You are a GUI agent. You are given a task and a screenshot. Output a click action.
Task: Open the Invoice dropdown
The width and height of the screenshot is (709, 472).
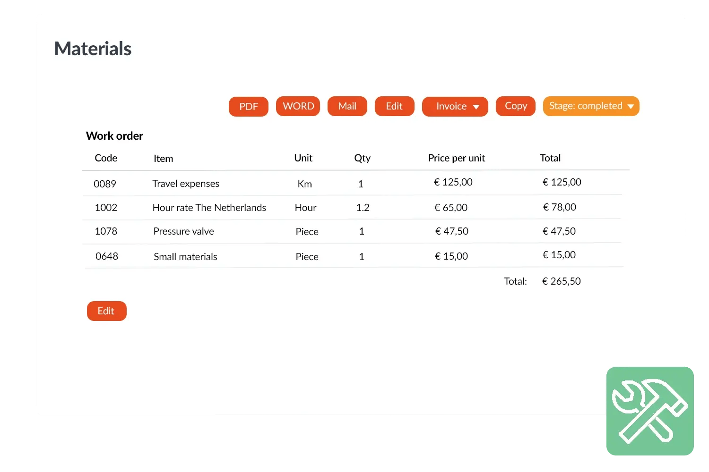[x=455, y=107]
